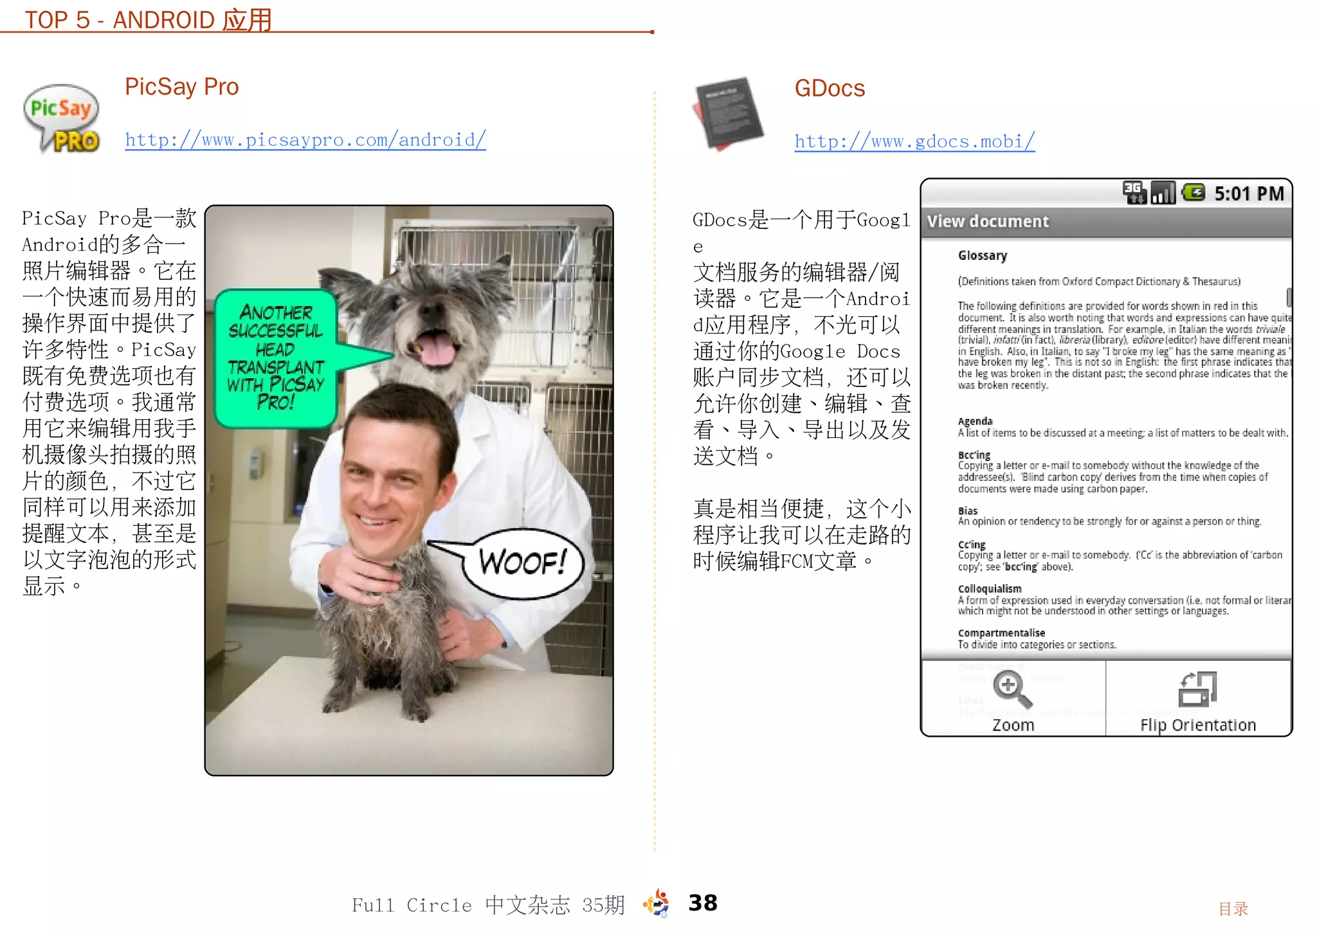Click the Full Circle logo in footer
The width and height of the screenshot is (1317, 931).
[656, 903]
